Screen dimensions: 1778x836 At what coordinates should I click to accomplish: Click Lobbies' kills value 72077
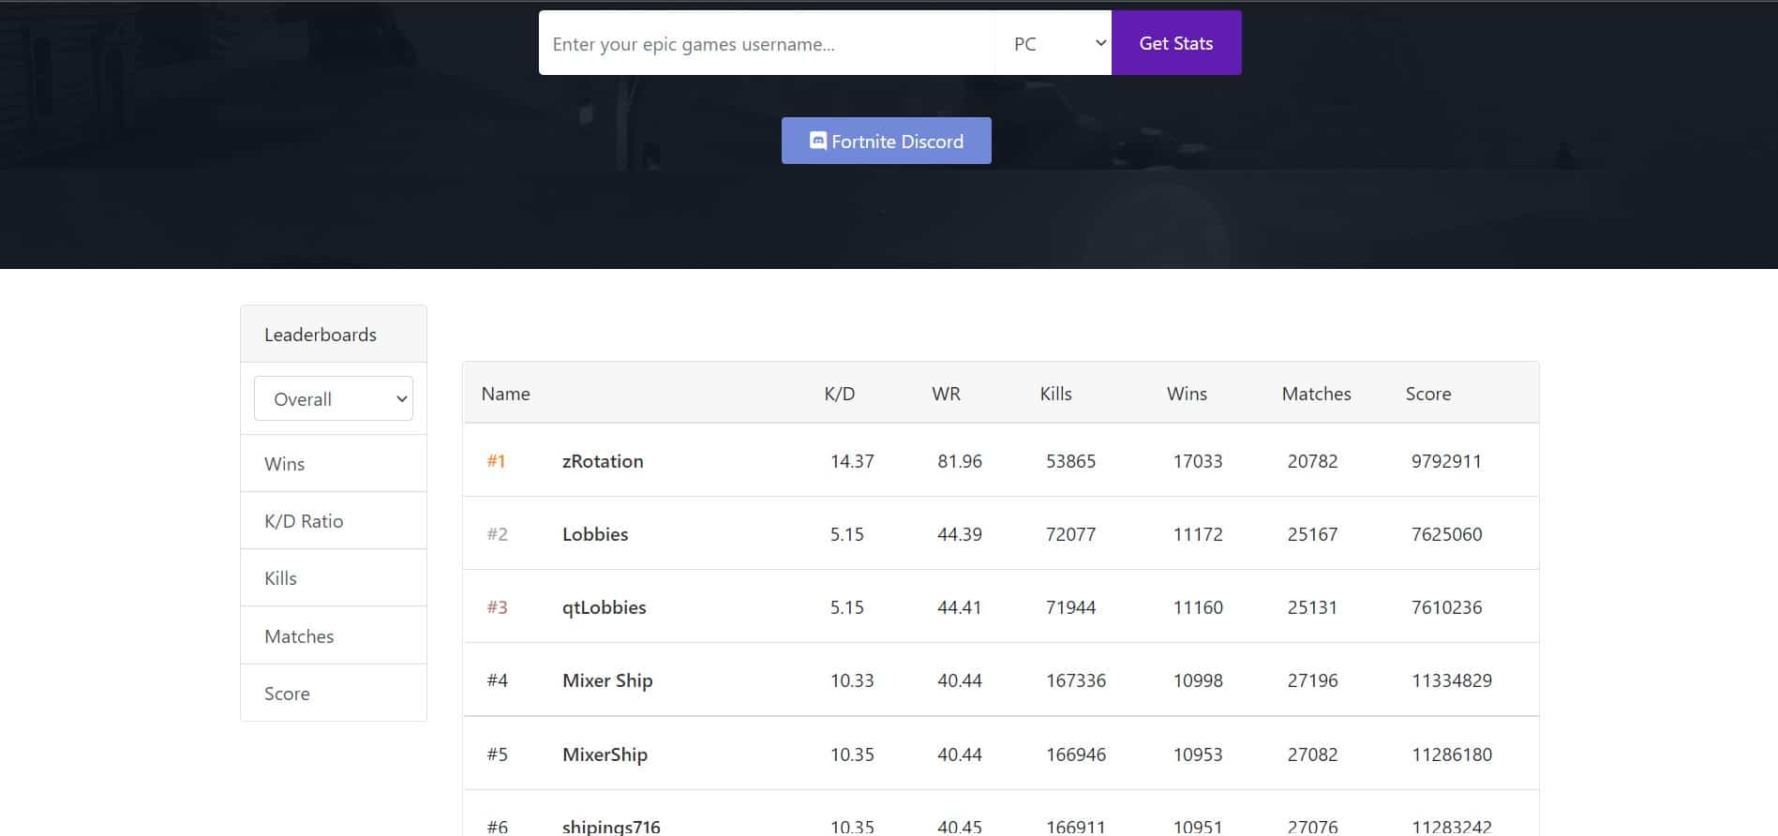(1070, 534)
